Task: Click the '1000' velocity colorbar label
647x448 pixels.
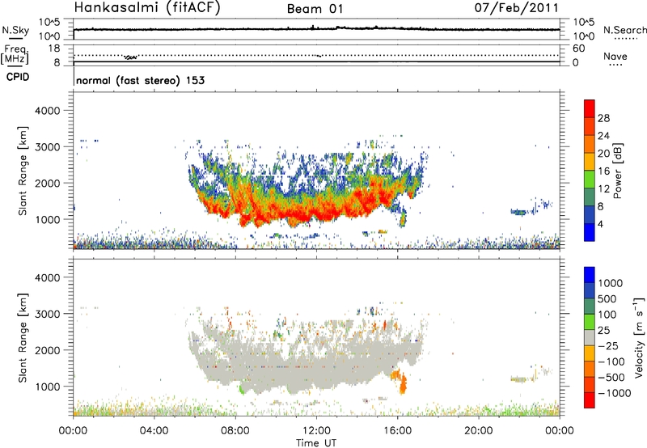Action: (611, 283)
